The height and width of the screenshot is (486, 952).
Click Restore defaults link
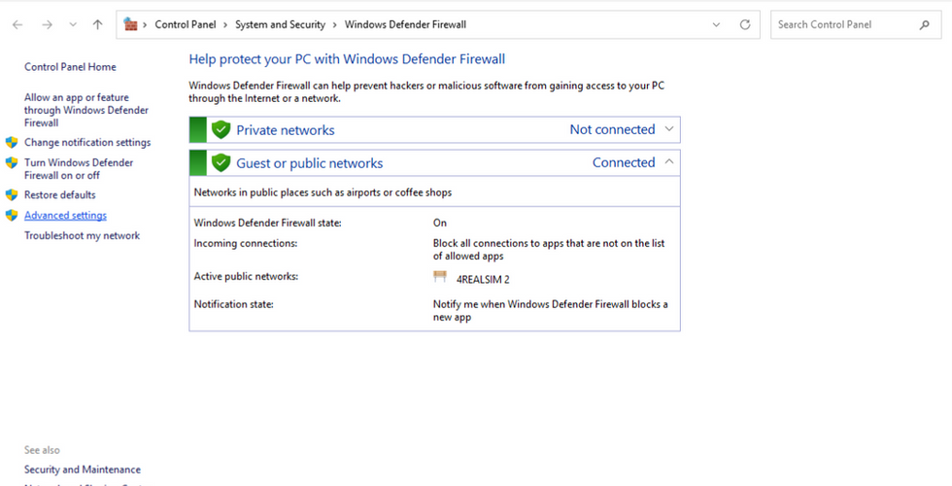(x=59, y=195)
